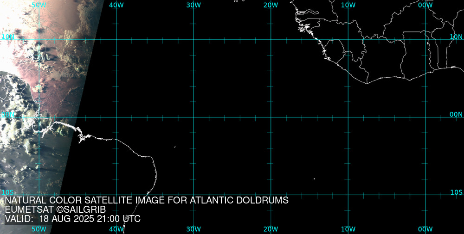Click the 10S latitude label on left edge

point(7,192)
